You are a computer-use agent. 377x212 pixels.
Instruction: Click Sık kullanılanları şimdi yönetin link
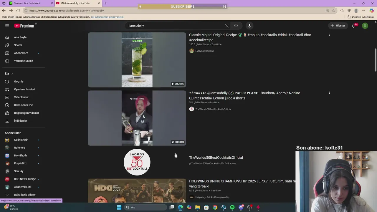point(107,17)
